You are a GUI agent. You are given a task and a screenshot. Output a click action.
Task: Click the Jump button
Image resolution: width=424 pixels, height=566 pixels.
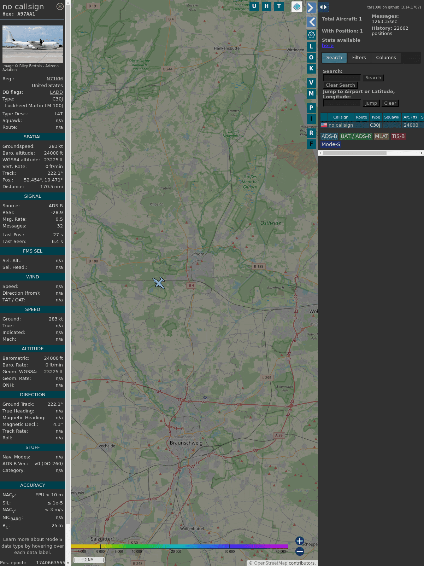coord(371,103)
